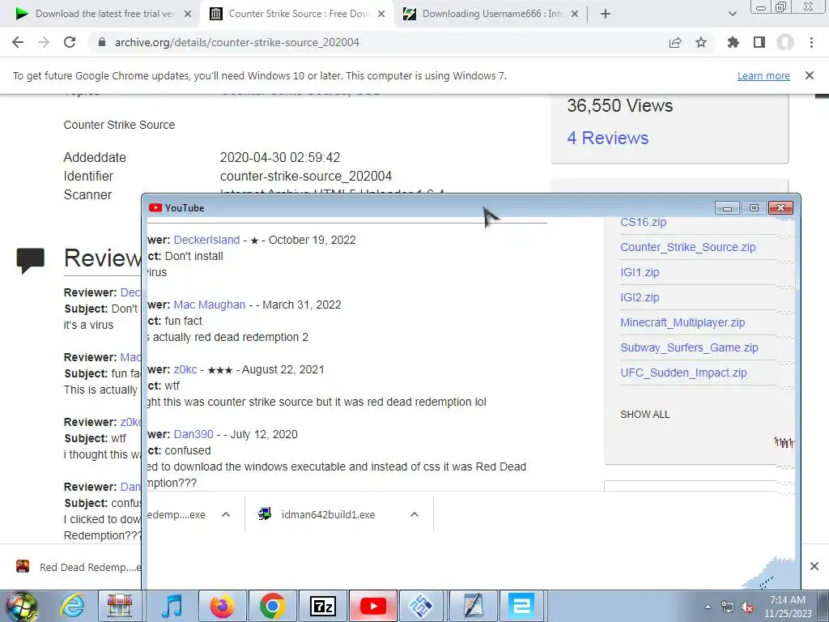This screenshot has width=829, height=622.
Task: Select the Addeddate value 2020-04-30 02:59:42
Action: [x=279, y=158]
